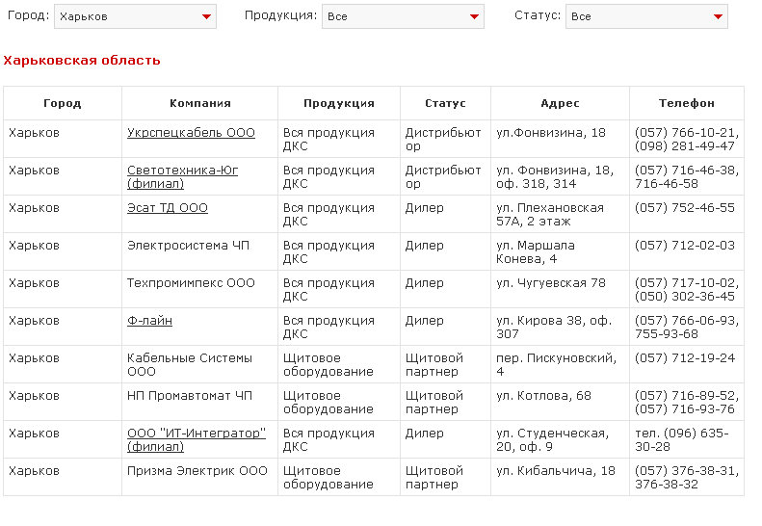Open the Продукция dropdown set to Все
Image resolution: width=762 pixels, height=526 pixels.
403,16
